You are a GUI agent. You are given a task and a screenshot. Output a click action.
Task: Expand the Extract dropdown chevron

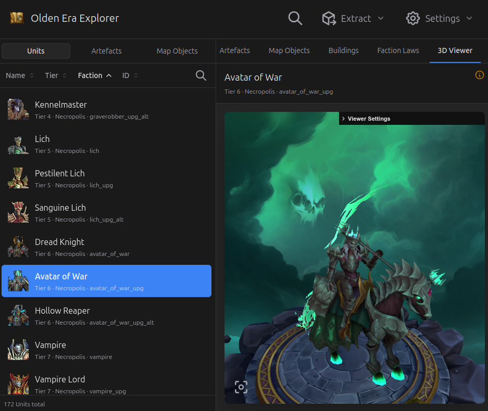pos(381,18)
